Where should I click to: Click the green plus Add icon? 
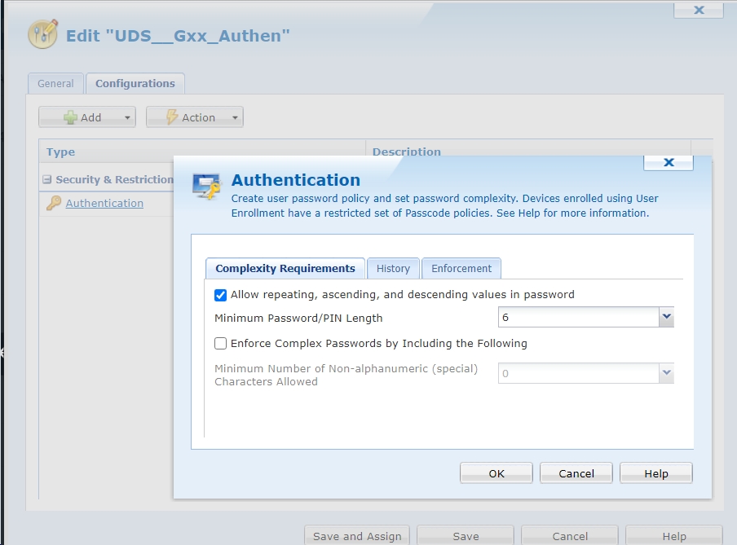70,117
